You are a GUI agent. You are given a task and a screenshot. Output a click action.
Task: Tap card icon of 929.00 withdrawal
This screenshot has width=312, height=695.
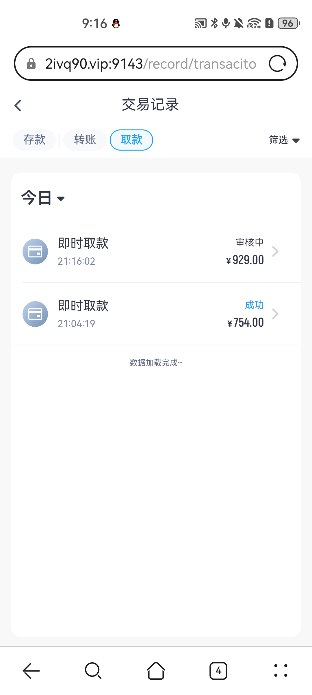pos(35,251)
